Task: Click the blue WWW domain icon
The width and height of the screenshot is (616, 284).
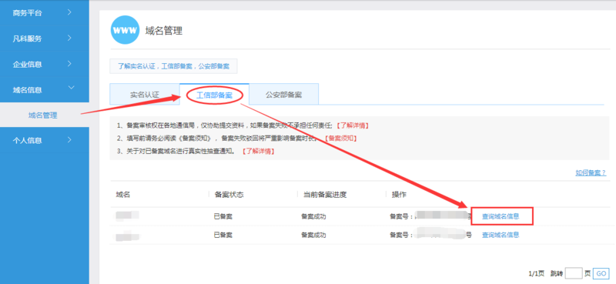Action: pos(125,30)
